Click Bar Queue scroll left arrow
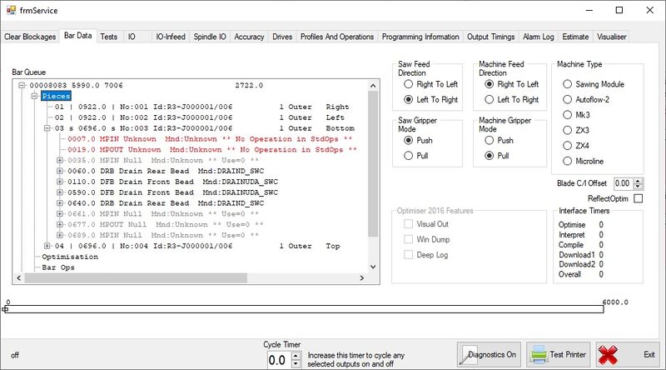 click(18, 278)
